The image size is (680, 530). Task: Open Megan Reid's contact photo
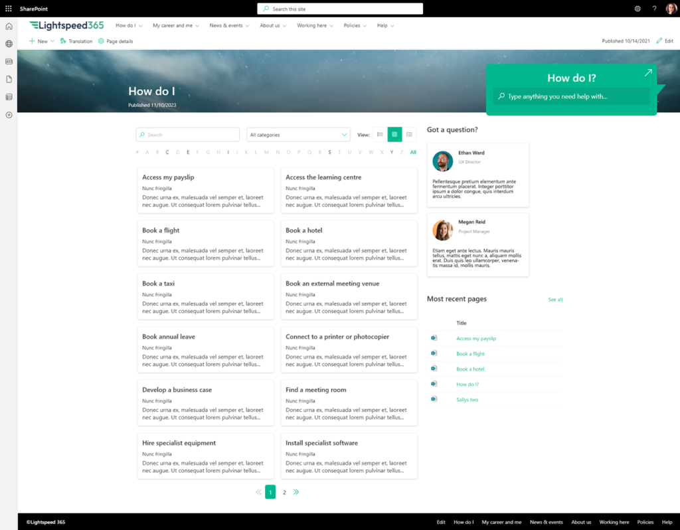(x=443, y=230)
